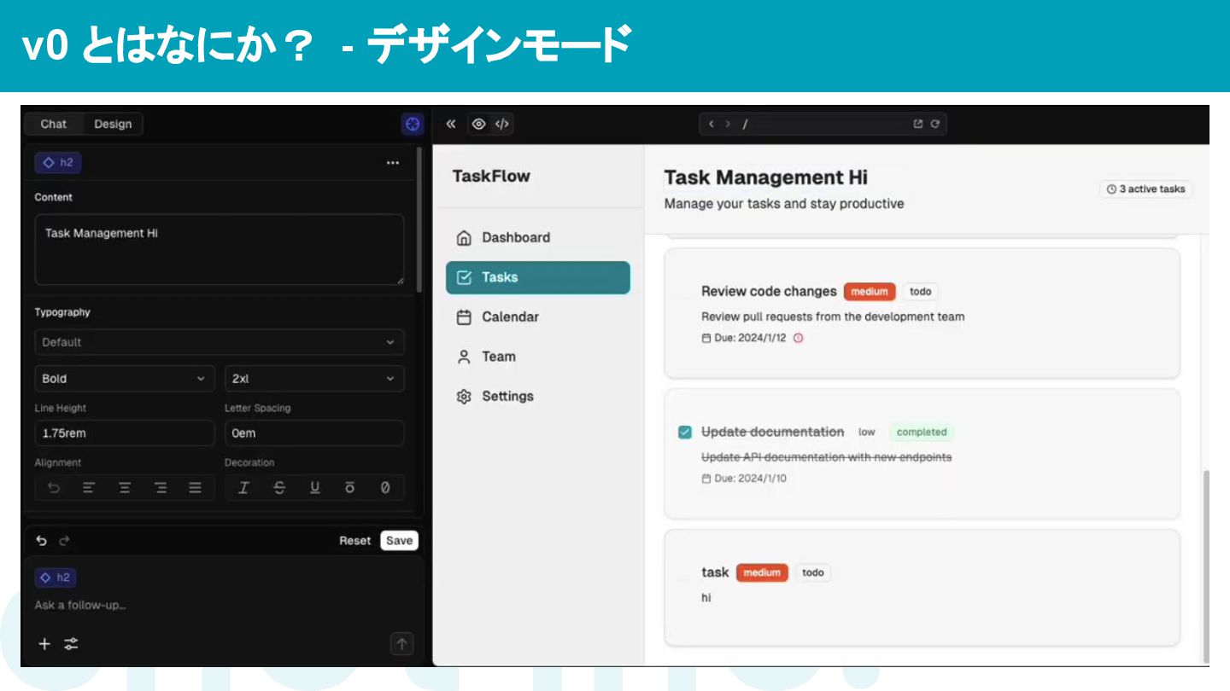Open the preview in a new tab

tap(918, 124)
